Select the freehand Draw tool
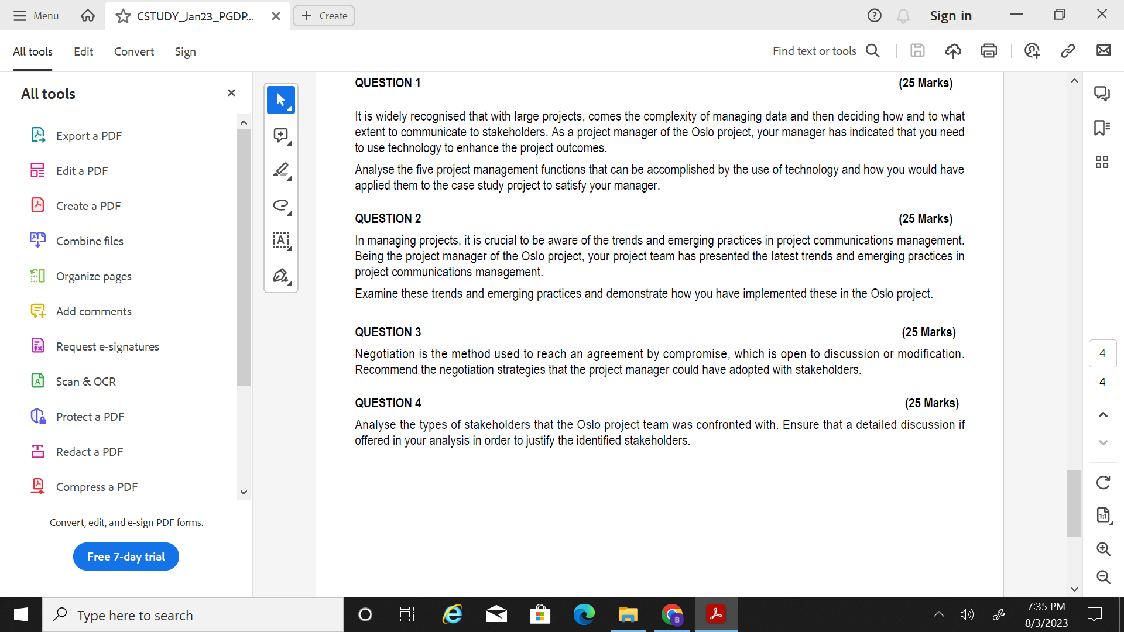The image size is (1124, 632). pos(281,206)
